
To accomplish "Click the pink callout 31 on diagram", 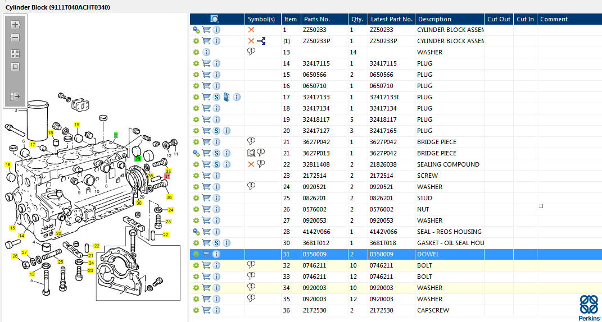I will (x=167, y=177).
